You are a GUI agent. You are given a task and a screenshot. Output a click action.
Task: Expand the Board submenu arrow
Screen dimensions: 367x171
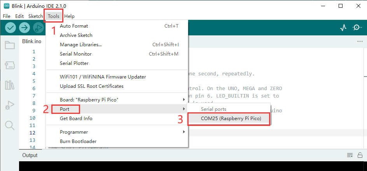(184, 99)
